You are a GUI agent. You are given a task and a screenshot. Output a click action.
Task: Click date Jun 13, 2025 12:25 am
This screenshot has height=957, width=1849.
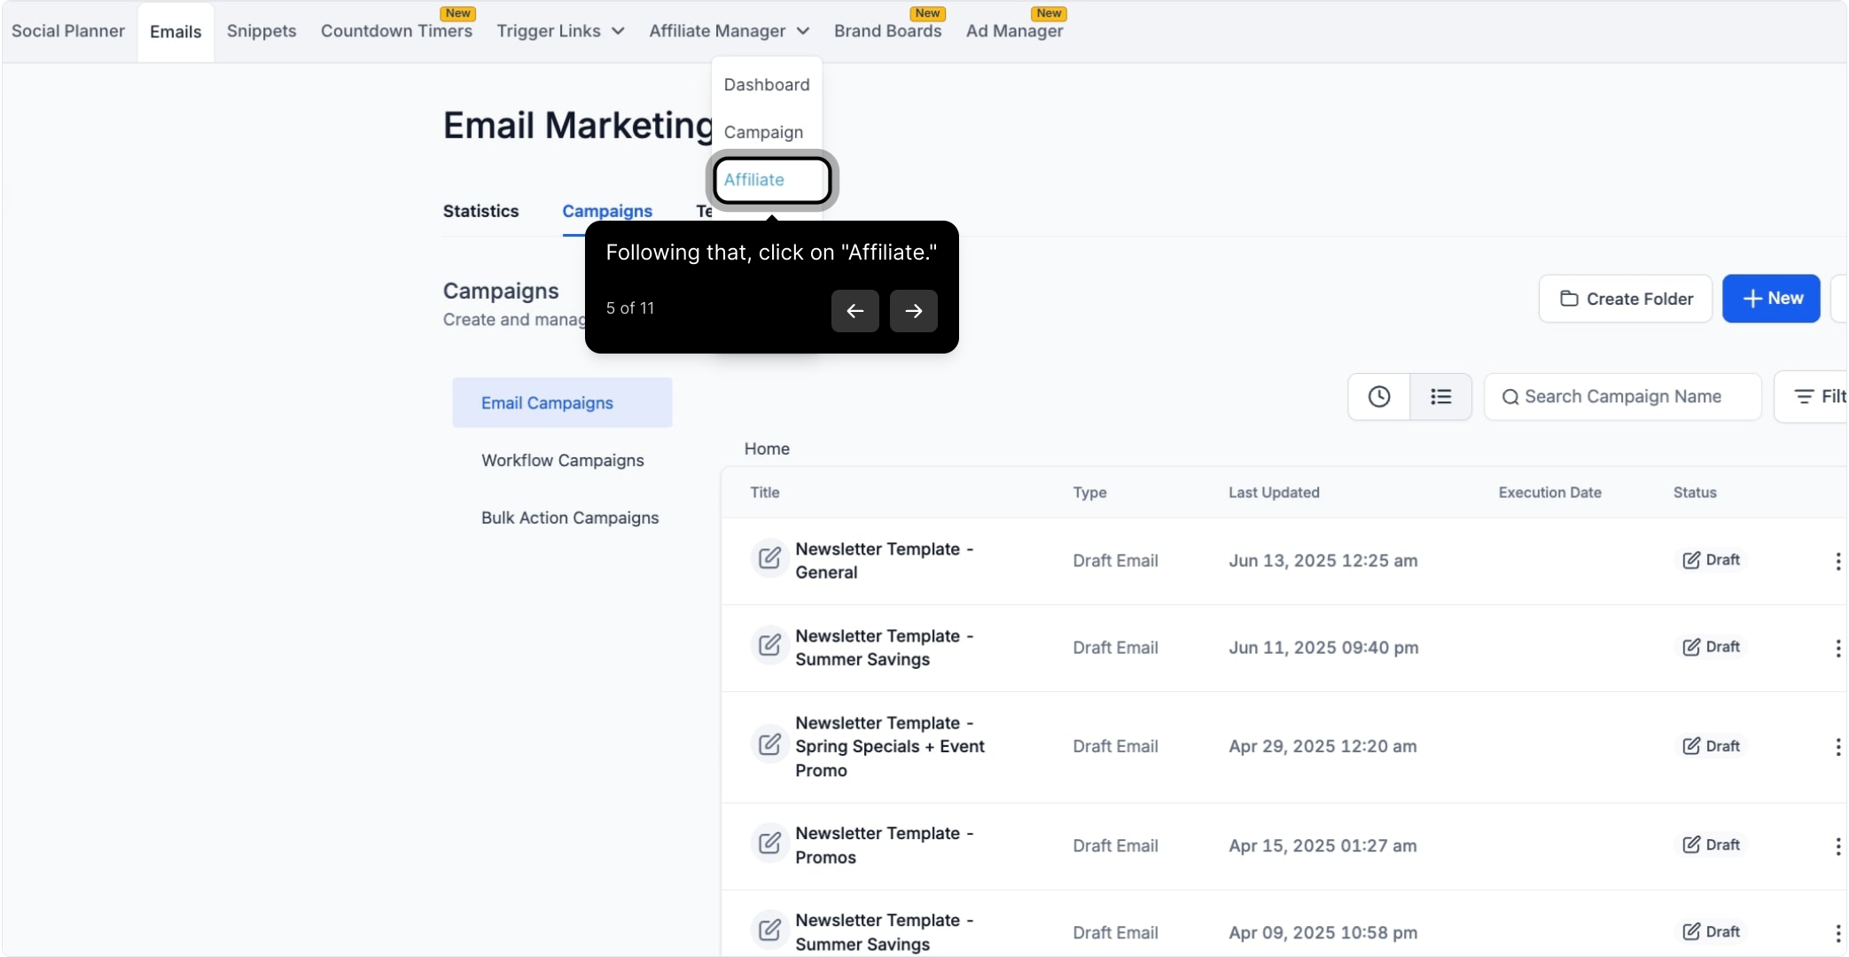coord(1322,561)
